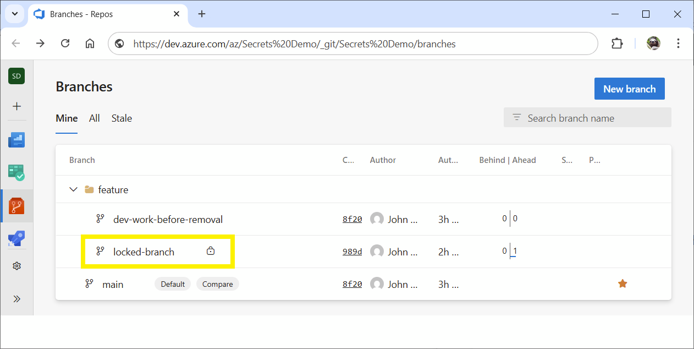Open commit 8f20 of main
This screenshot has width=694, height=349.
[352, 284]
